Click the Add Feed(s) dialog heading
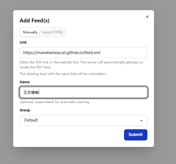The height and width of the screenshot is (164, 176). (35, 20)
